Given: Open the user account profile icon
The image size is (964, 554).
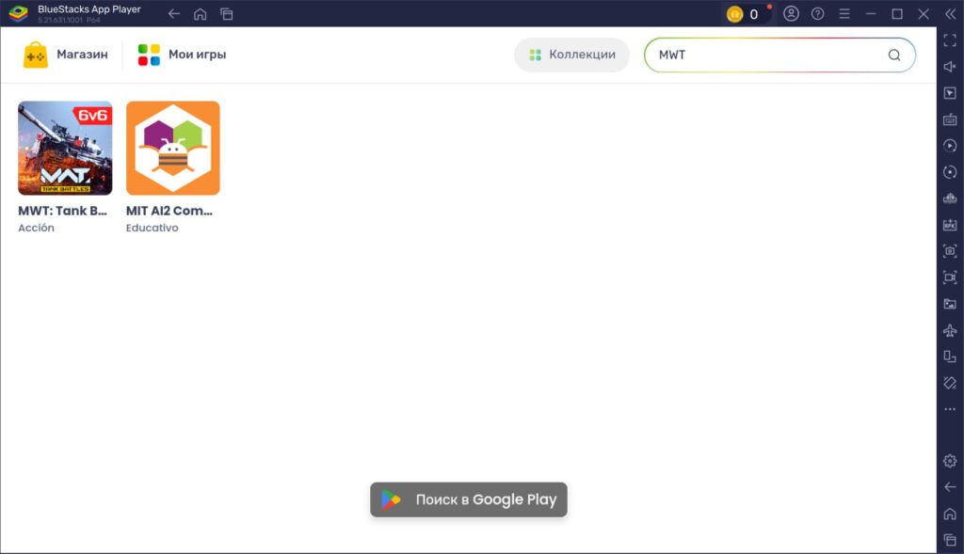Looking at the screenshot, I should click(791, 14).
